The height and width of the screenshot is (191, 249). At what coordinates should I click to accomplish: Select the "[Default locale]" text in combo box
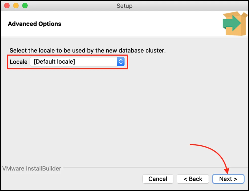click(54, 62)
